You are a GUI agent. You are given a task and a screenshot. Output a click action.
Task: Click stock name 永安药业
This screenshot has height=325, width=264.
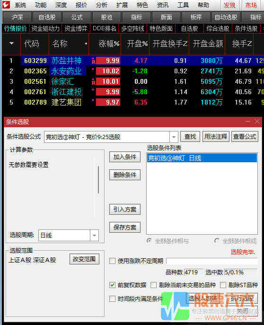pyautogui.click(x=67, y=71)
